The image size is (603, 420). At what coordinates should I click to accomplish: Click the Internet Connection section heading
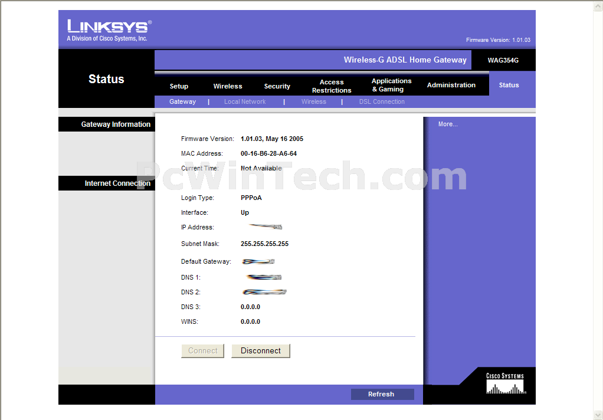(x=117, y=183)
